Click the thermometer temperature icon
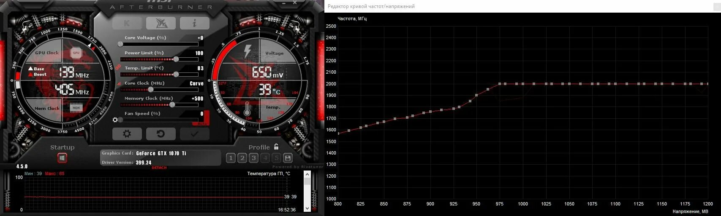The image size is (721, 216). click(247, 109)
